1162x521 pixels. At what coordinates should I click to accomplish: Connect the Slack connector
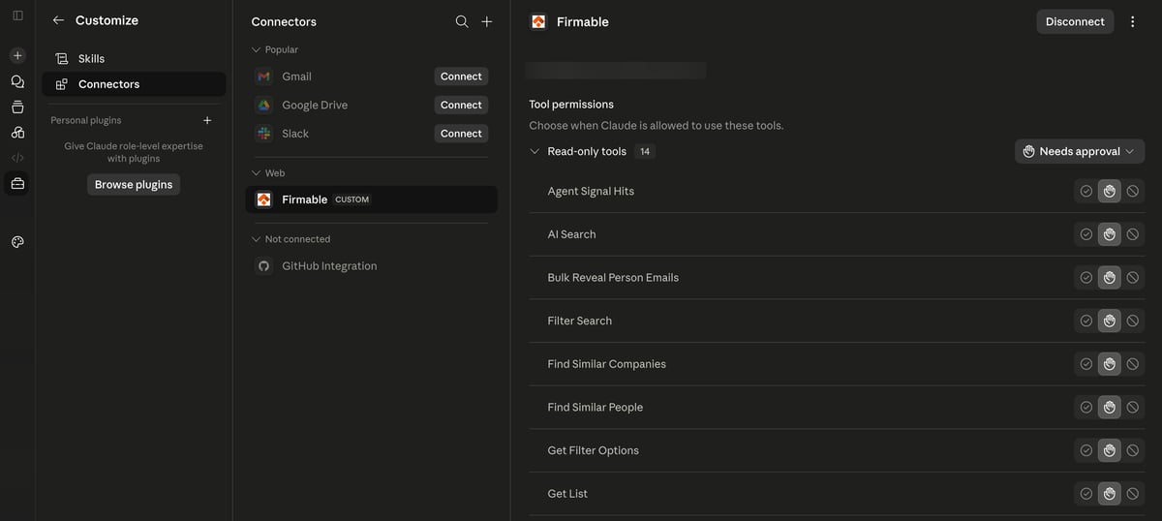[461, 134]
